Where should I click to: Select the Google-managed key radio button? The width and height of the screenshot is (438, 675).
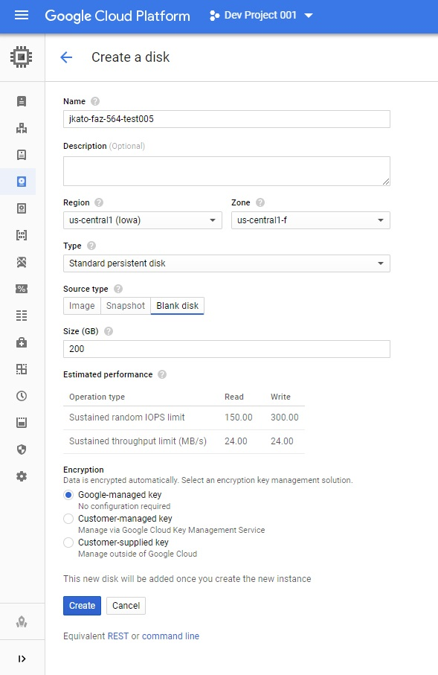pos(68,495)
